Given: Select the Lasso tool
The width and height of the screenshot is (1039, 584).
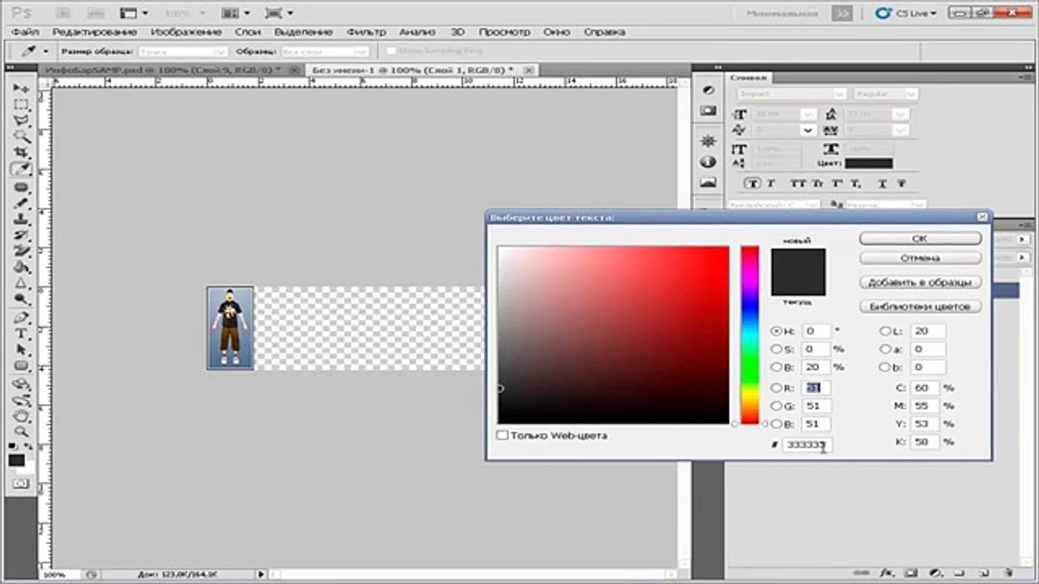Looking at the screenshot, I should pos(21,120).
